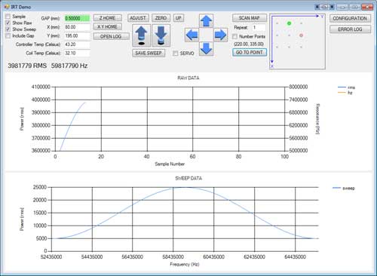Enable the Number Points checkbox
Image resolution: width=377 pixels, height=276 pixels.
point(234,37)
